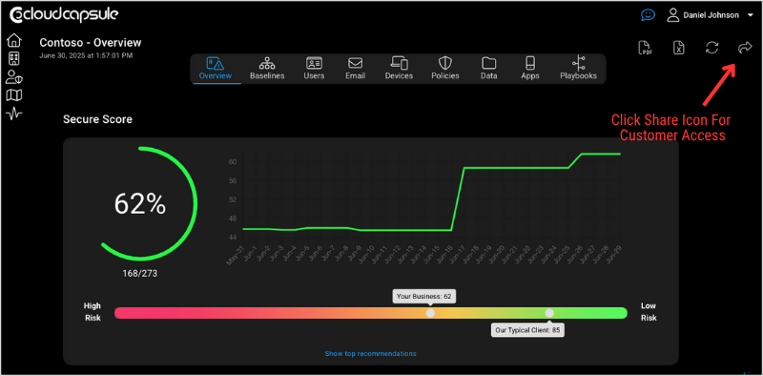The width and height of the screenshot is (763, 376).
Task: Expand the Daniel Johnson account dropdown arrow
Action: coord(750,15)
